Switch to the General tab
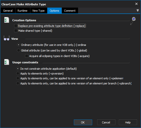Viewport: 141px width, 128px height. pos(8,11)
